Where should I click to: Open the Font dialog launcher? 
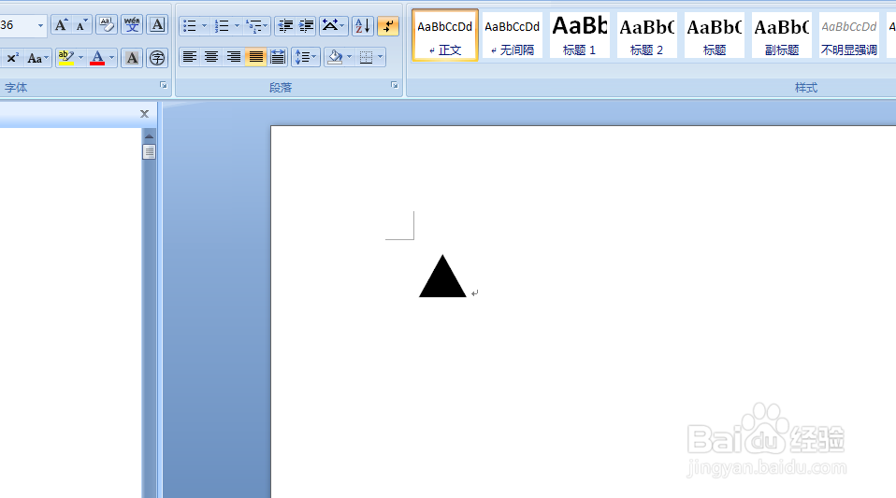point(164,85)
